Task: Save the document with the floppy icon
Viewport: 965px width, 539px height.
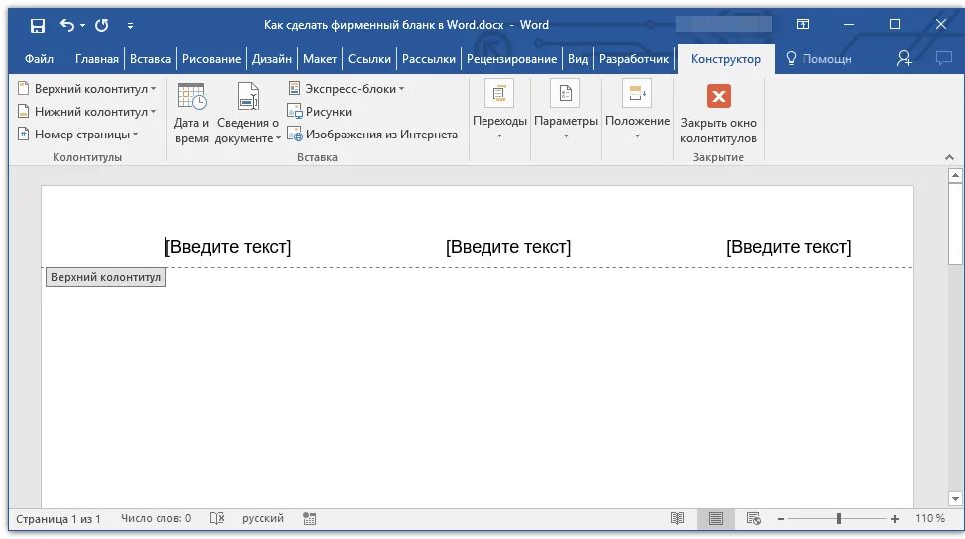Action: (x=38, y=25)
